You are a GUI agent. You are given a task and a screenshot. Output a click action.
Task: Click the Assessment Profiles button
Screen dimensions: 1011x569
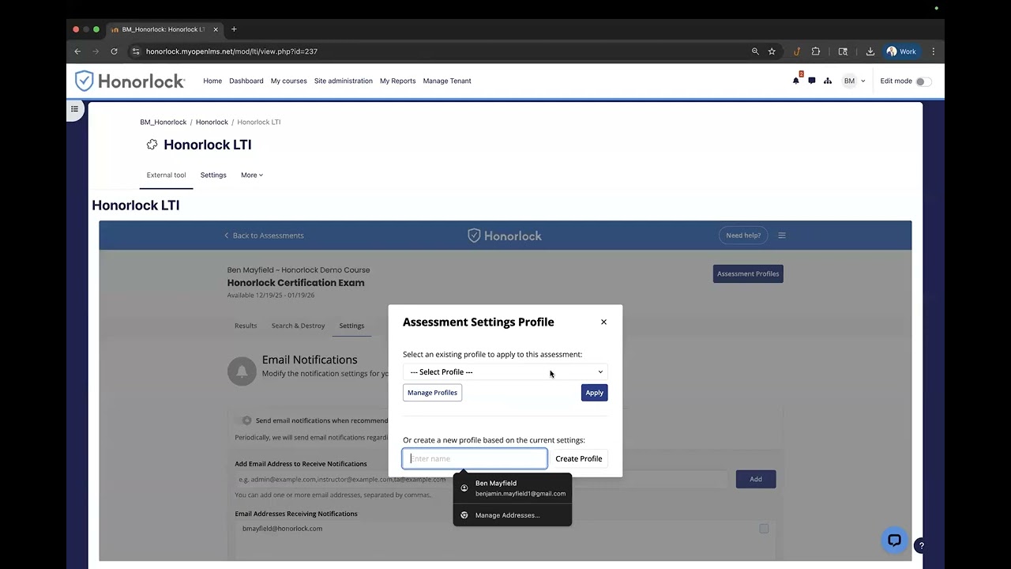[748, 274]
